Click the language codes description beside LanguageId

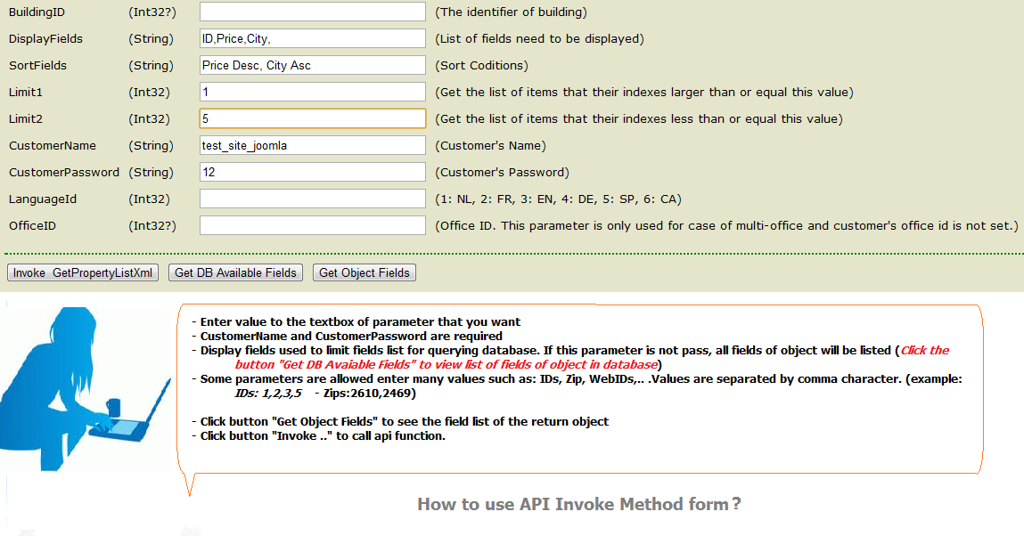[558, 199]
